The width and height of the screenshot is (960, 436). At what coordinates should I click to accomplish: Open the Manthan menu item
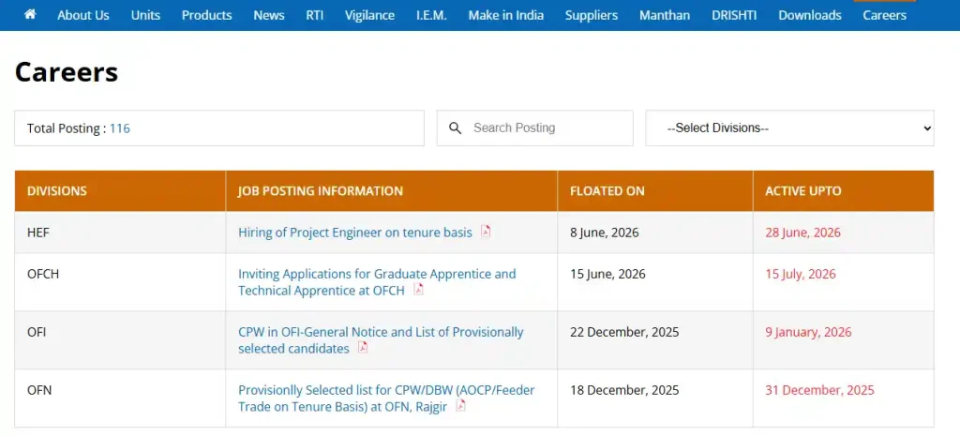click(x=665, y=15)
